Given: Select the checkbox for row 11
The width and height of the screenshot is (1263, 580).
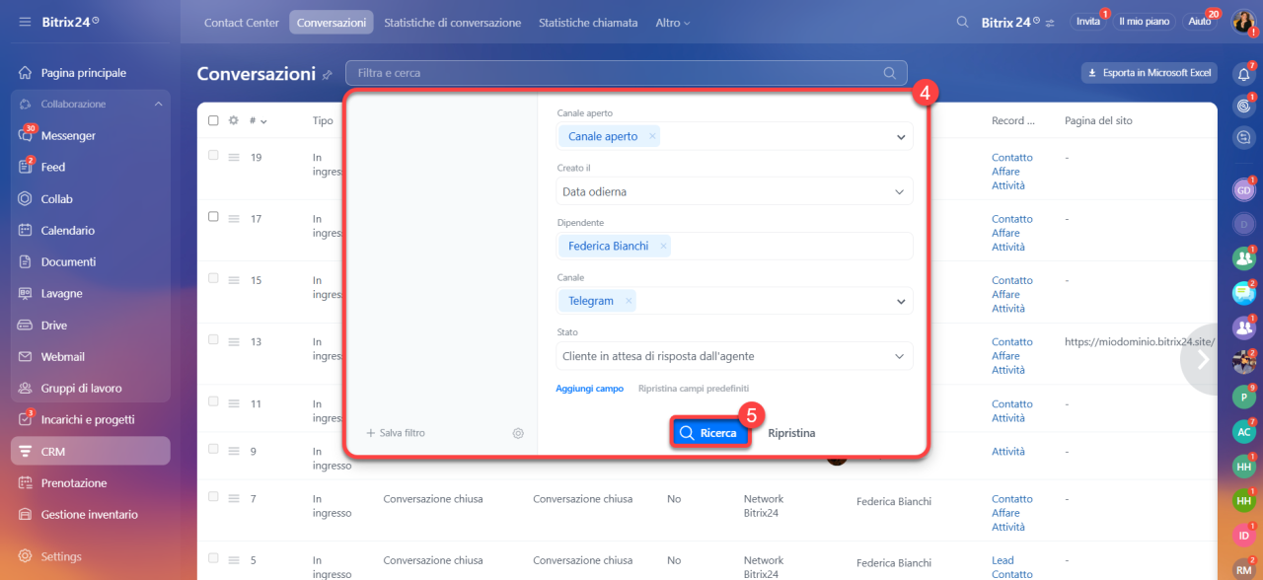Looking at the screenshot, I should click(213, 401).
